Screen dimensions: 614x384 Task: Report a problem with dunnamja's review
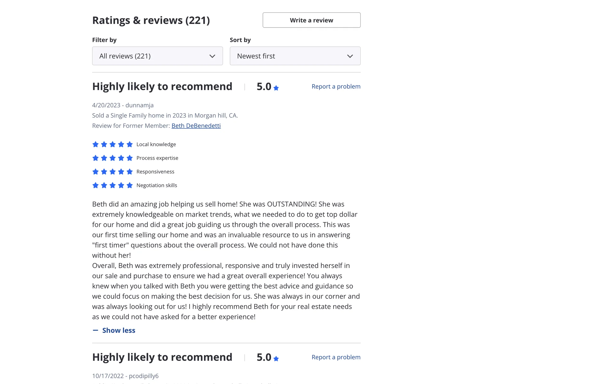(336, 86)
